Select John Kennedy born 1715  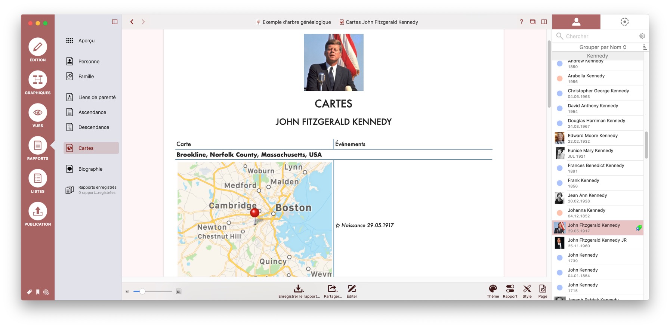click(598, 288)
